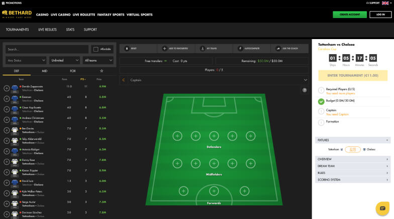Open the Any Status dropdown

click(26, 60)
